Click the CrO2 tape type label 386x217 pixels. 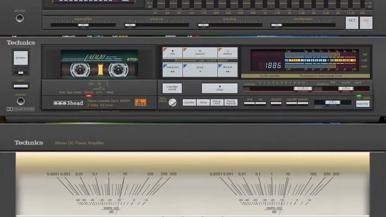click(99, 92)
